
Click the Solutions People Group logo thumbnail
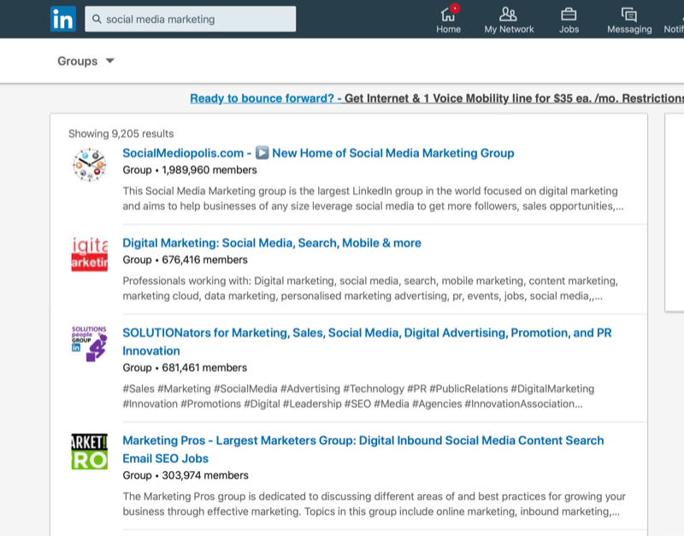[90, 345]
